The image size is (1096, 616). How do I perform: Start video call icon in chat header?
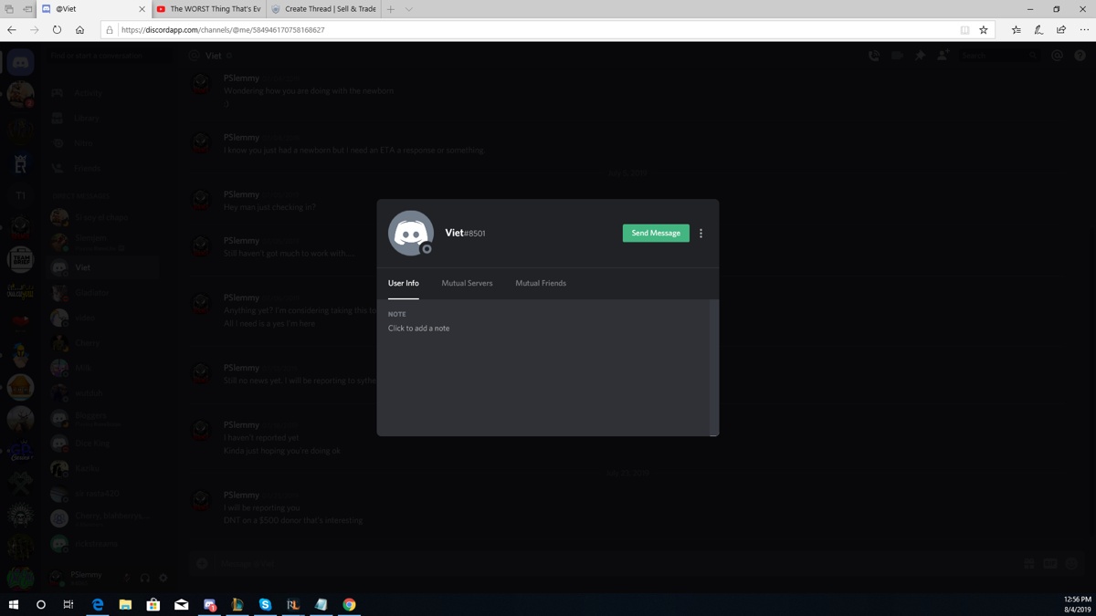click(897, 56)
